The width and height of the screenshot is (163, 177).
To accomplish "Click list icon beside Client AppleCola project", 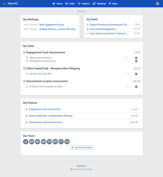I will click(27, 116).
